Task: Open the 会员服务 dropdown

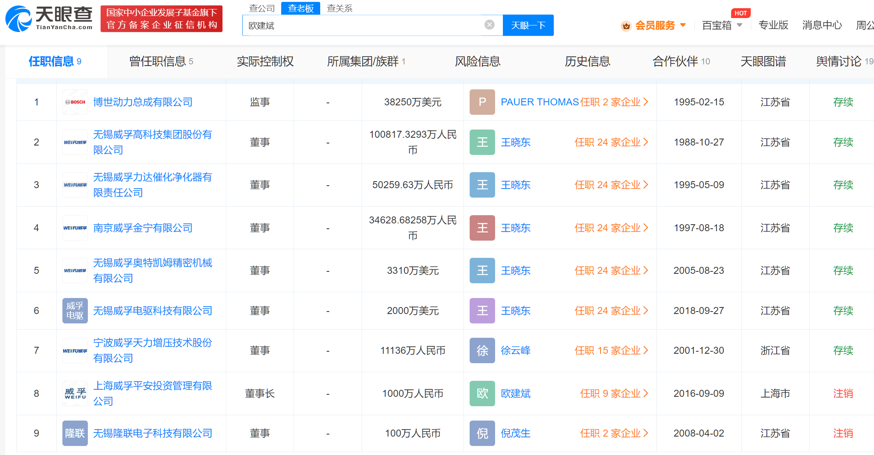Action: point(654,25)
